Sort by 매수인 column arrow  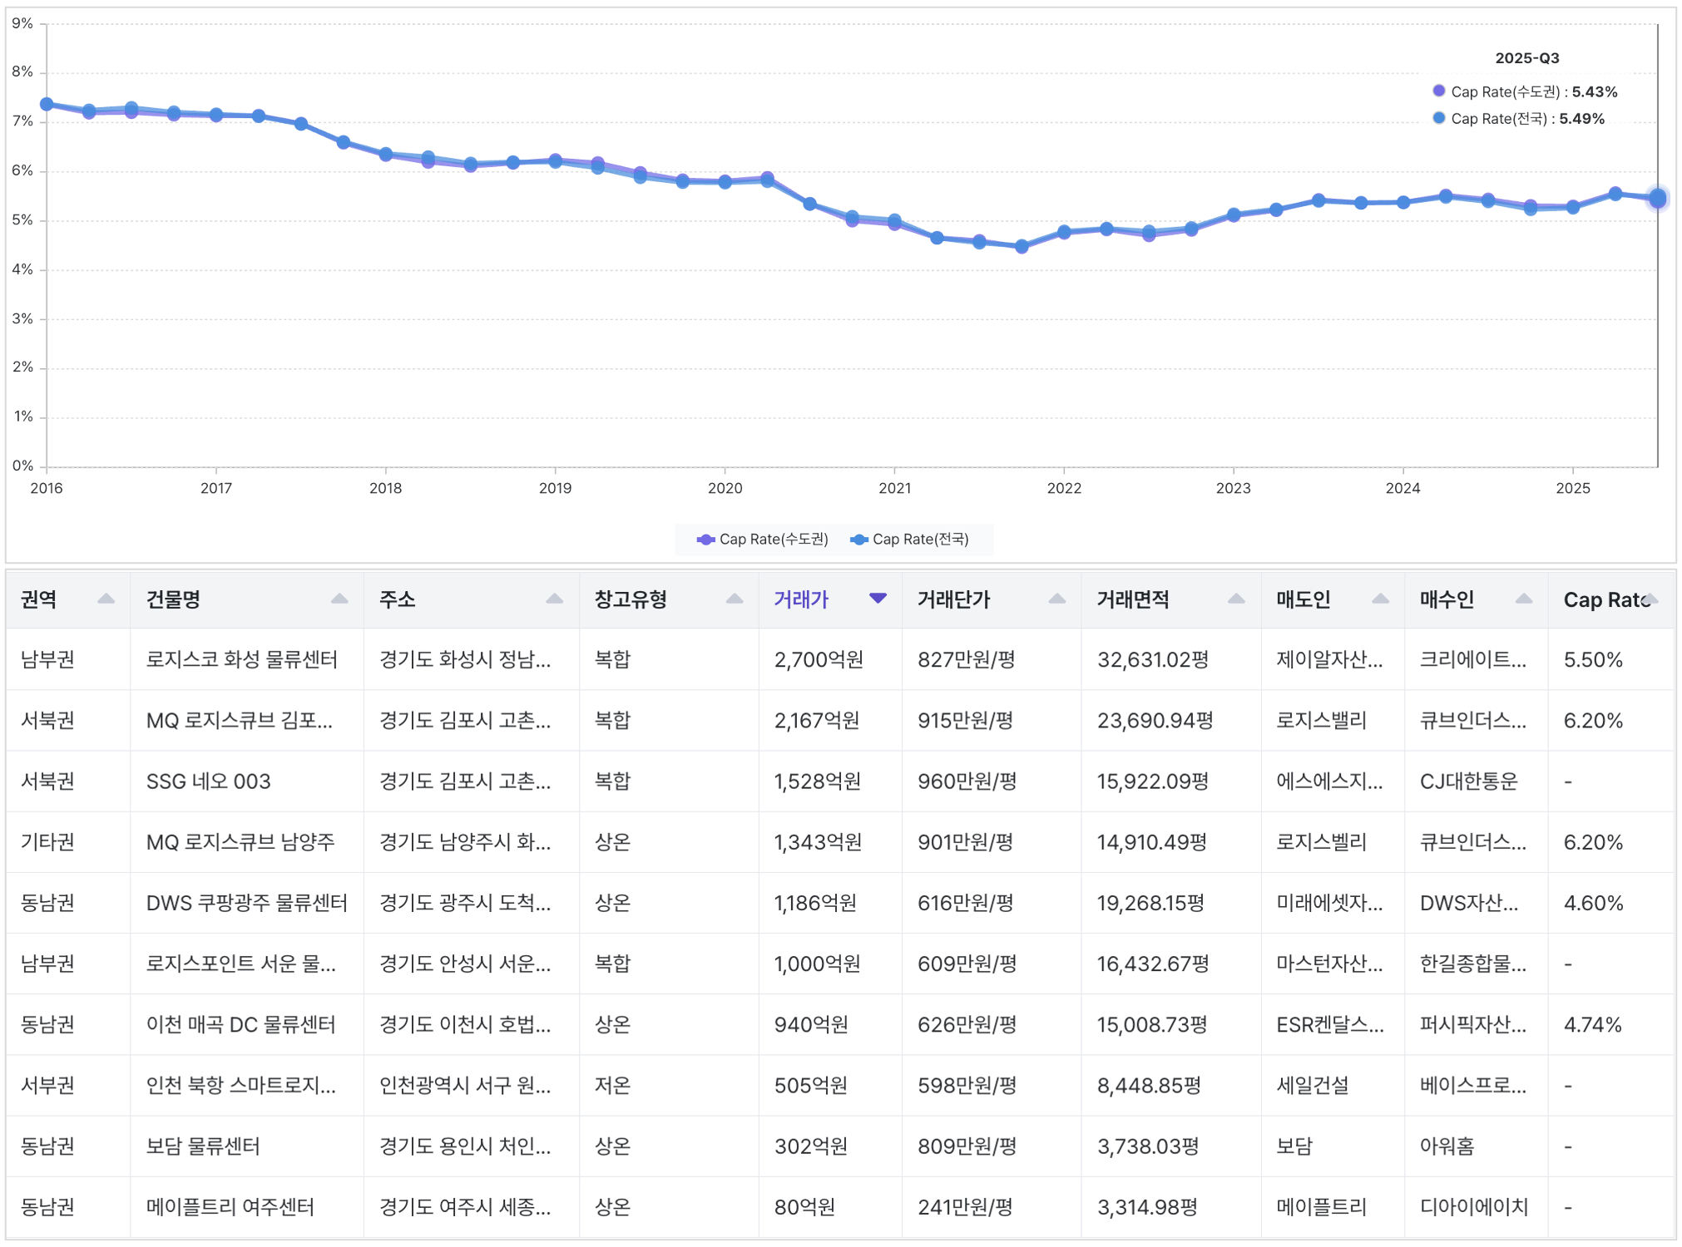(1523, 599)
